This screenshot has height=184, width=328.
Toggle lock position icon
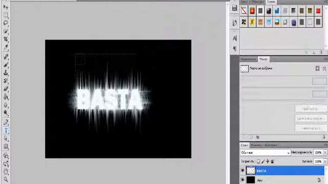point(268,162)
